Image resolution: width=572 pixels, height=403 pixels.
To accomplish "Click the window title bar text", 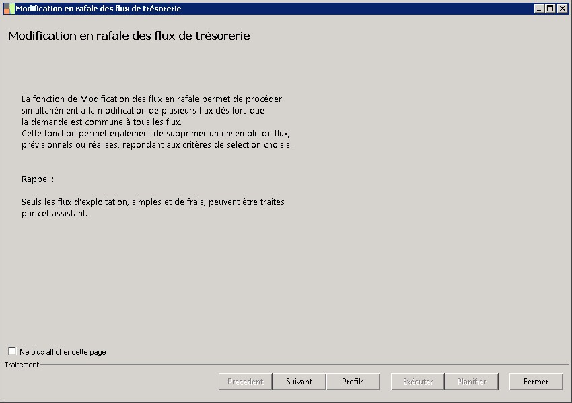I will pyautogui.click(x=98, y=9).
